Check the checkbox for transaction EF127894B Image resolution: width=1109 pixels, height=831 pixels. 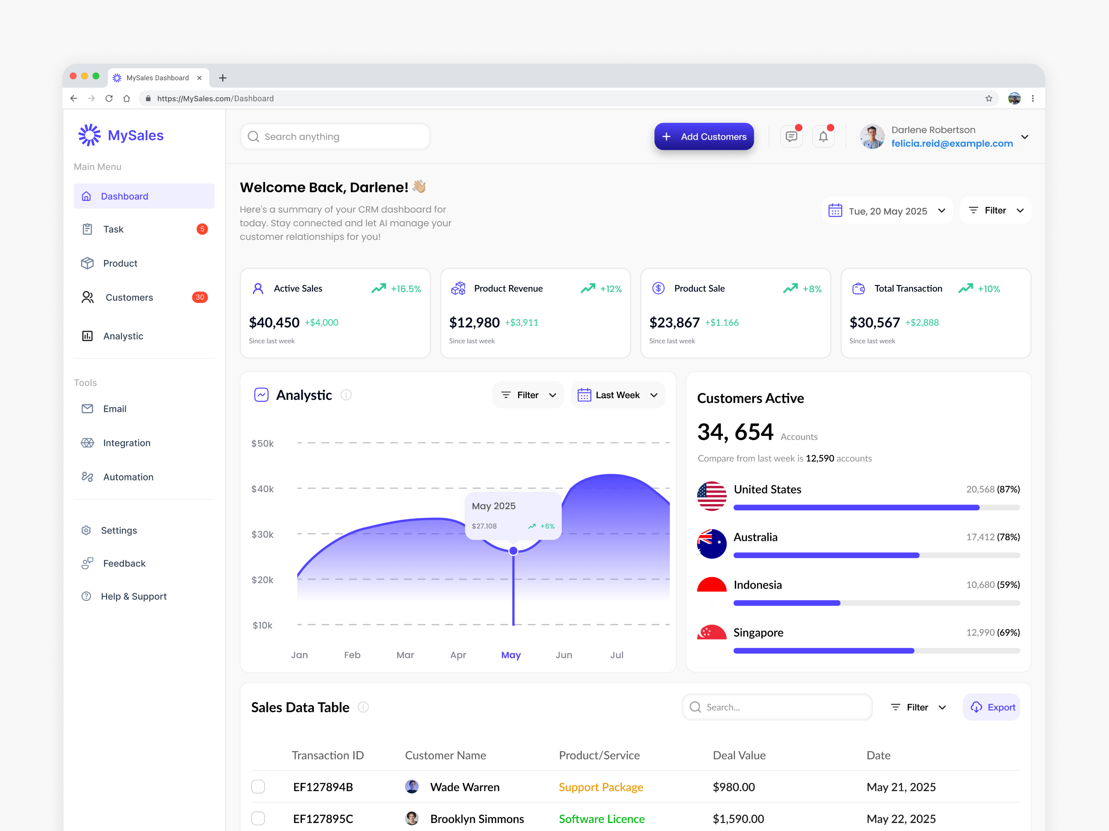coord(258,786)
